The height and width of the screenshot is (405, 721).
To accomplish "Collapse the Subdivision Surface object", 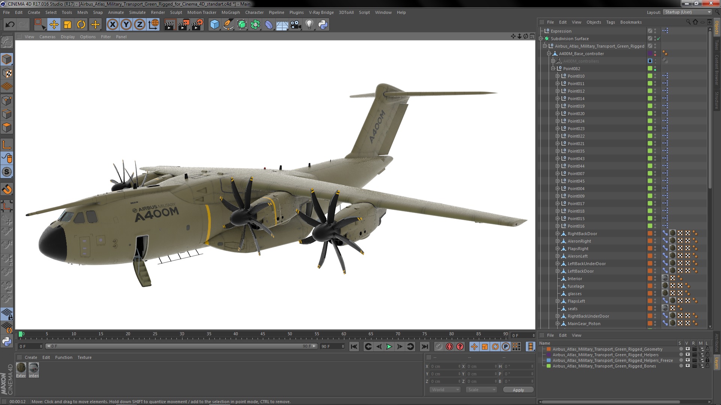I will pos(541,39).
